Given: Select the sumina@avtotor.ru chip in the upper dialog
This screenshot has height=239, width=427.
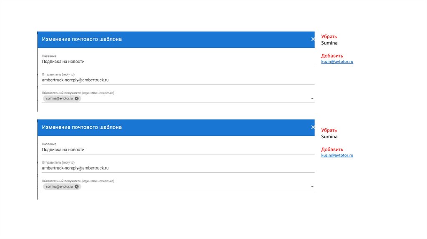Looking at the screenshot, I should coord(59,99).
